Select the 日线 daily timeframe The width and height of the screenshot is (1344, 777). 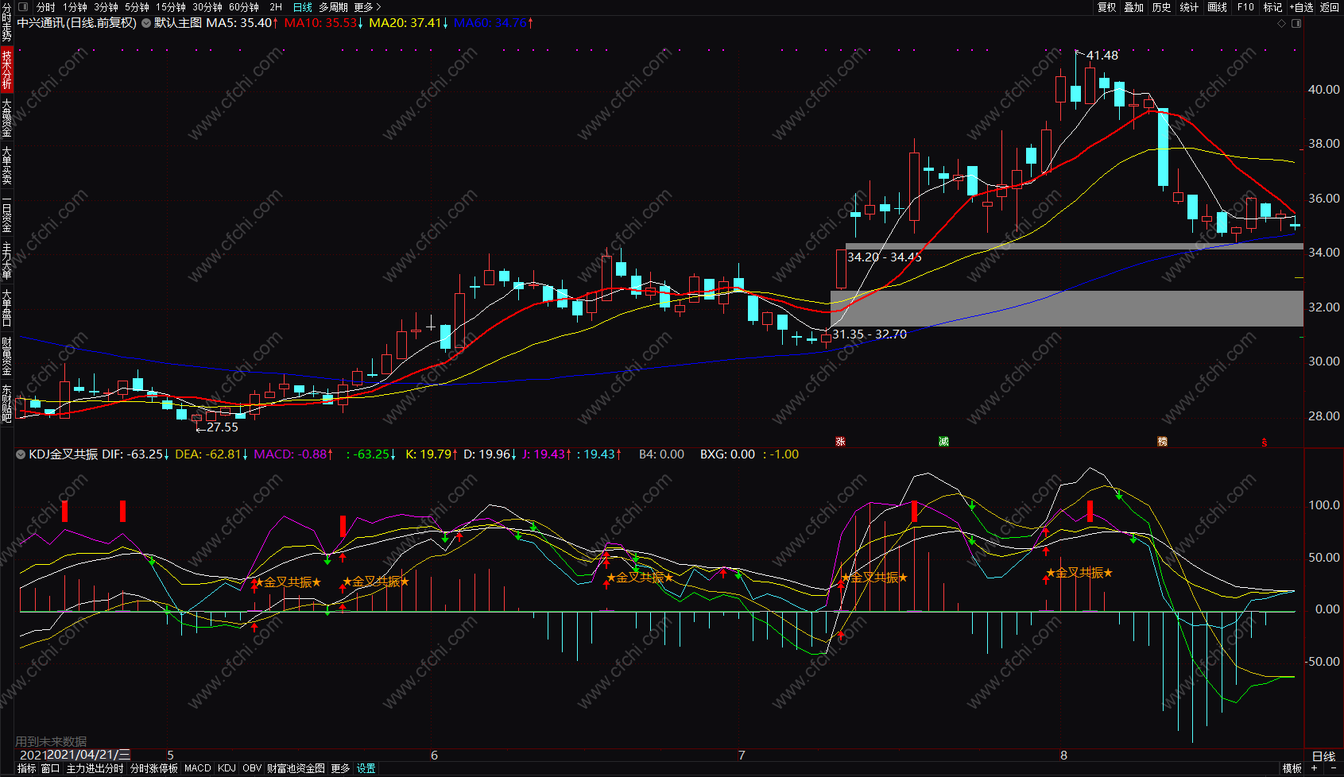point(303,7)
